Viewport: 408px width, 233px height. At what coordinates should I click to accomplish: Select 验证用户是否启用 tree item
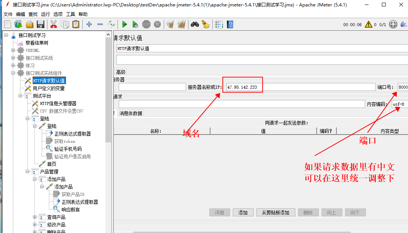pos(72,156)
